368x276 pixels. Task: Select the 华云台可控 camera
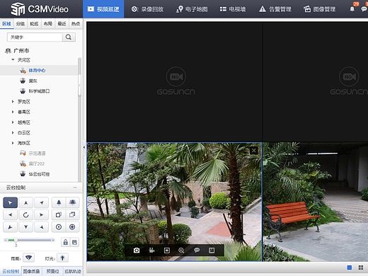point(39,174)
